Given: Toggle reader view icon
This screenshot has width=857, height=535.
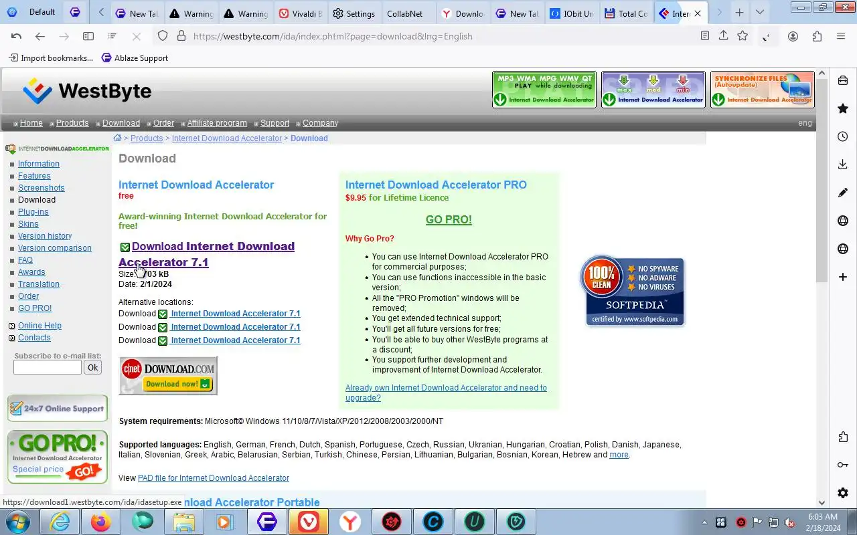Looking at the screenshot, I should (704, 36).
